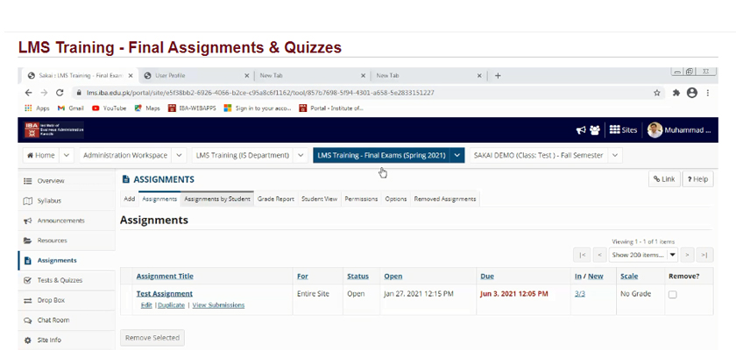Close the Sakai LMS Training tab
The width and height of the screenshot is (736, 350).
click(131, 75)
